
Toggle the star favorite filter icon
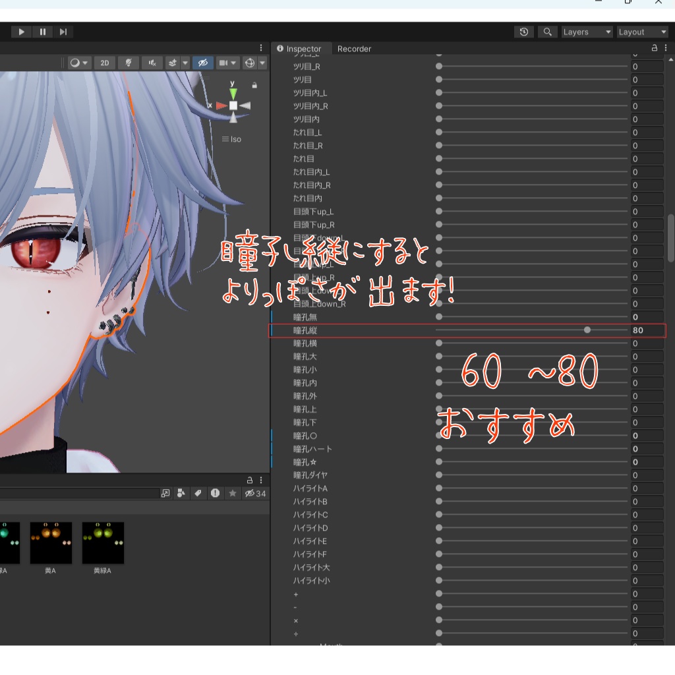click(x=232, y=493)
